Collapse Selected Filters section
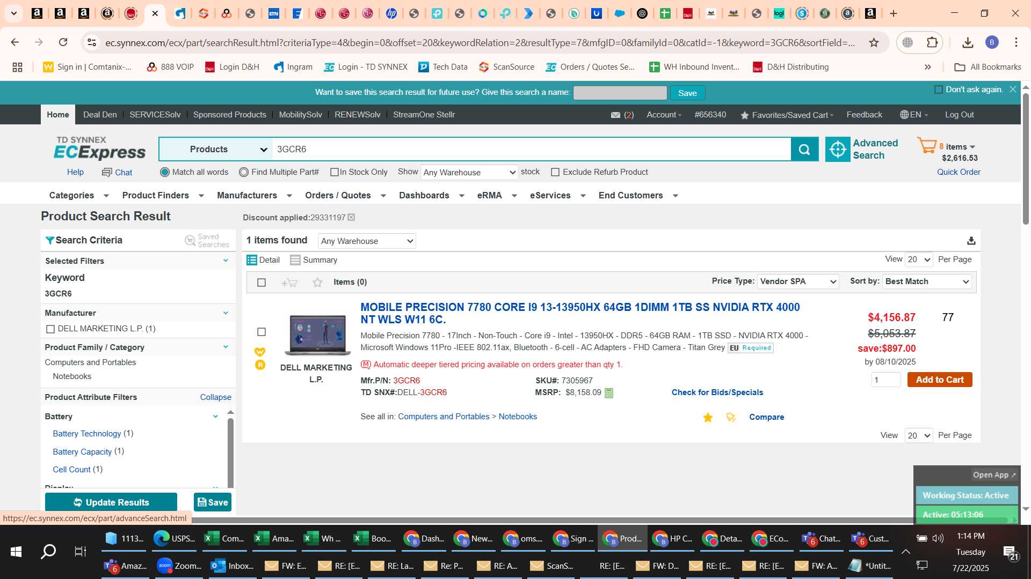This screenshot has height=579, width=1031. click(x=226, y=261)
